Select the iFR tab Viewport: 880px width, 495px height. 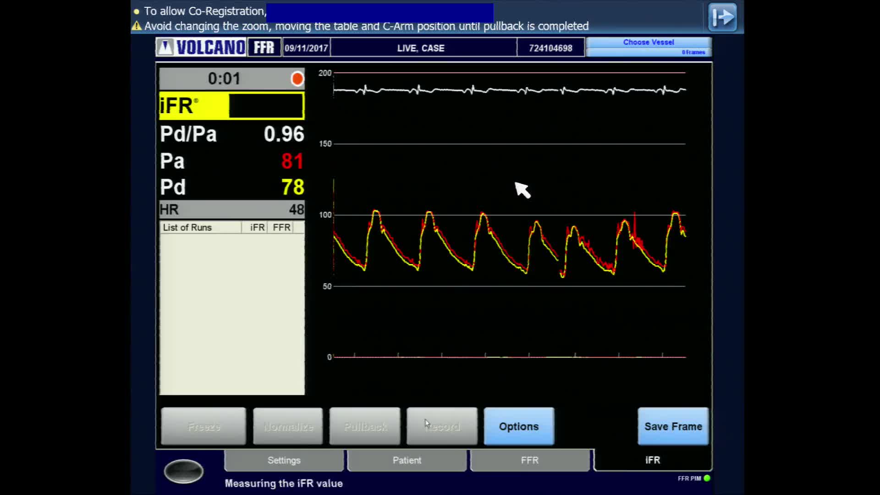(x=652, y=460)
